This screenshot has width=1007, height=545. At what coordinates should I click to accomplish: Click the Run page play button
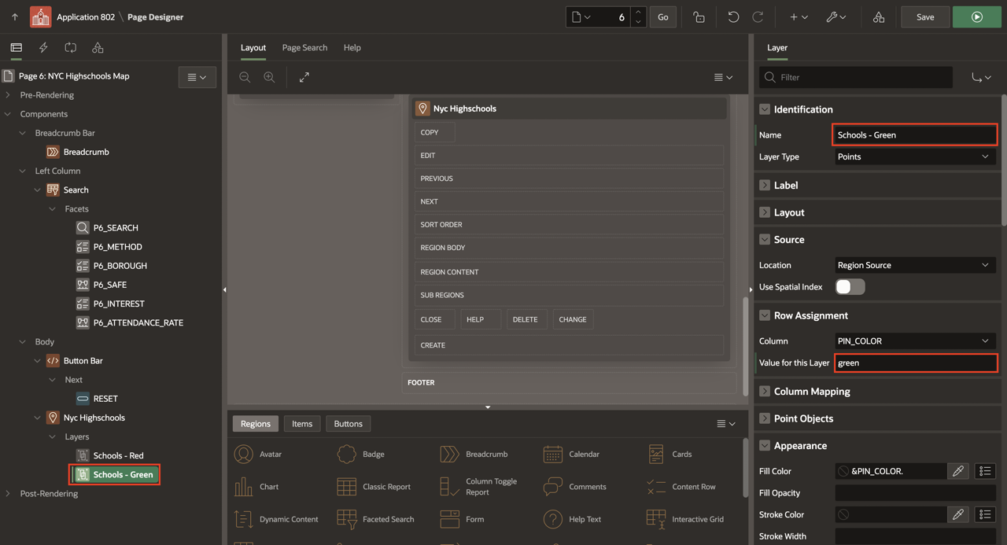point(976,17)
